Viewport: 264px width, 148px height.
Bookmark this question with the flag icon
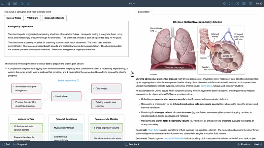click(3, 3)
